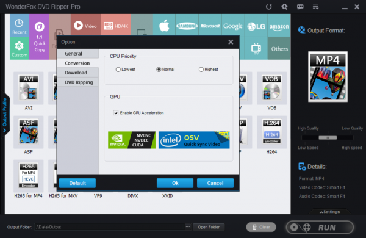Click the TV device category icon

tap(256, 48)
